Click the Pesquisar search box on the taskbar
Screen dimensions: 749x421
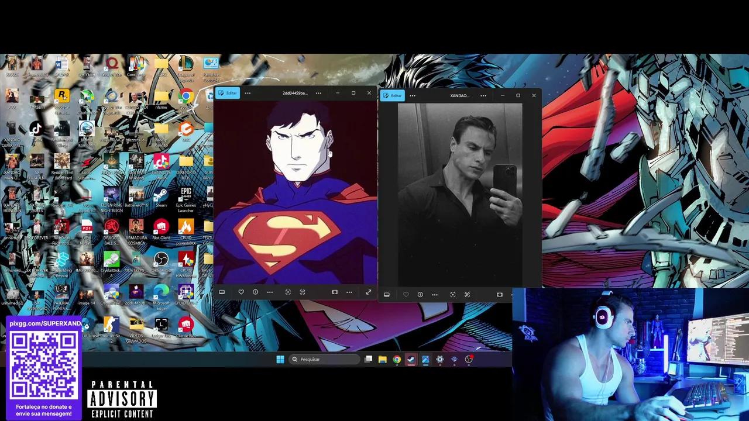point(325,359)
